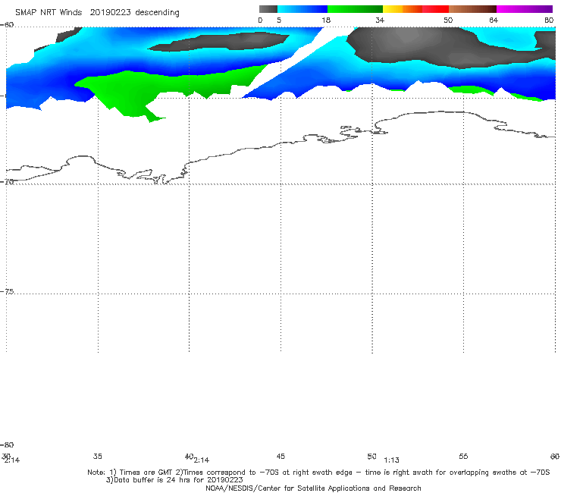561x493 pixels.
Task: Click the note "Data buffer is 24 hrs for 20190223"
Action: pos(178,480)
